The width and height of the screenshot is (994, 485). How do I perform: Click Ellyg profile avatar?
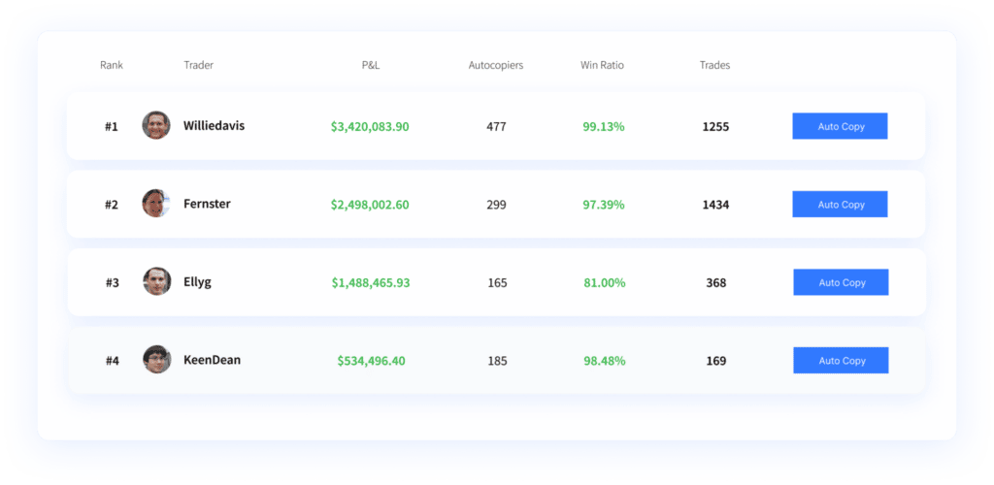(x=156, y=282)
